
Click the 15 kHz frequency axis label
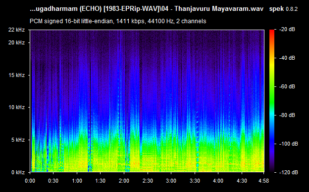(x=16, y=75)
